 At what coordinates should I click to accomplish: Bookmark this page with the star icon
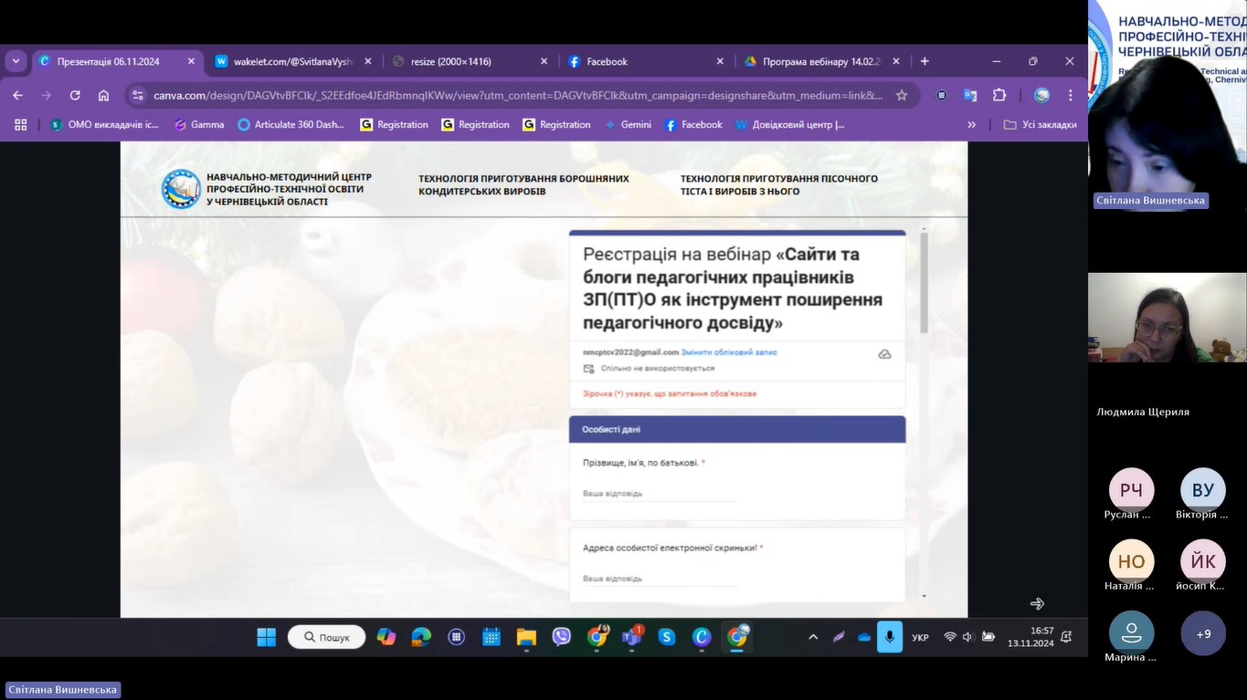pos(902,95)
